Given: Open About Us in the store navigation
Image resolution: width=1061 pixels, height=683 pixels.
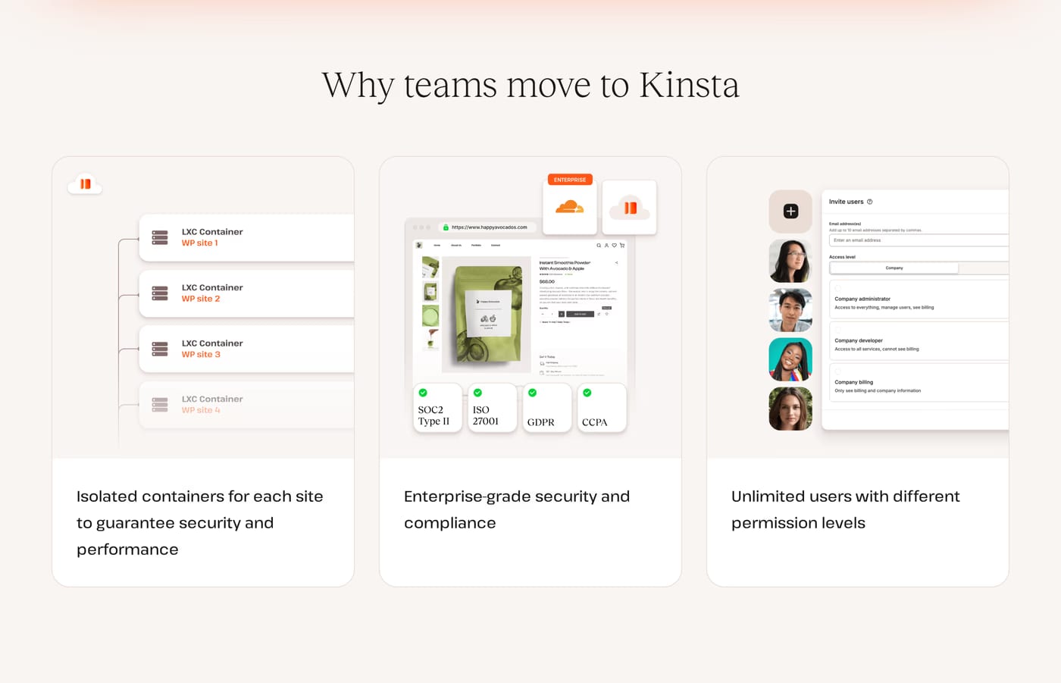Looking at the screenshot, I should (x=456, y=245).
